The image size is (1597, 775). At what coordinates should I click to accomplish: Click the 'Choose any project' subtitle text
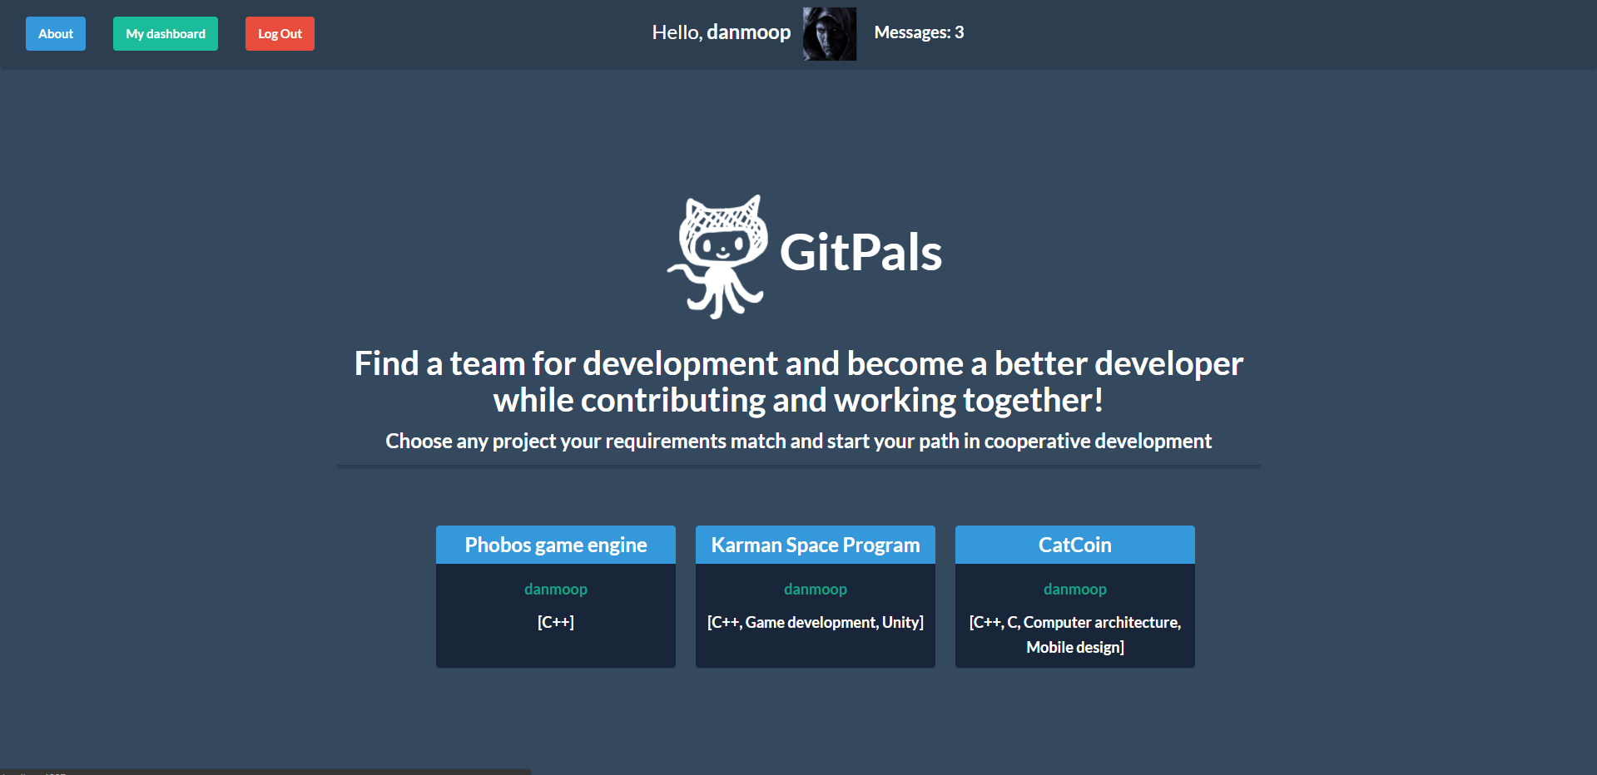[799, 441]
